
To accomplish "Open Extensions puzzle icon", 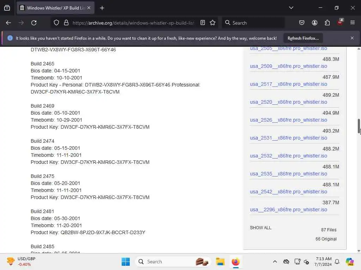I will click(327, 22).
